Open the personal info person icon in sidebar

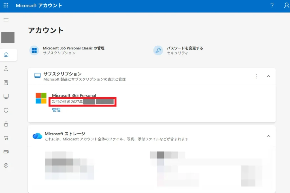(6, 69)
